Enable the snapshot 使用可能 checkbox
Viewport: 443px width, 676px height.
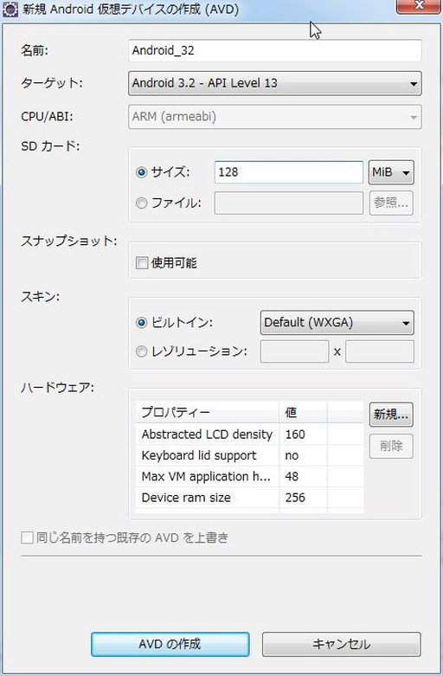tap(142, 262)
